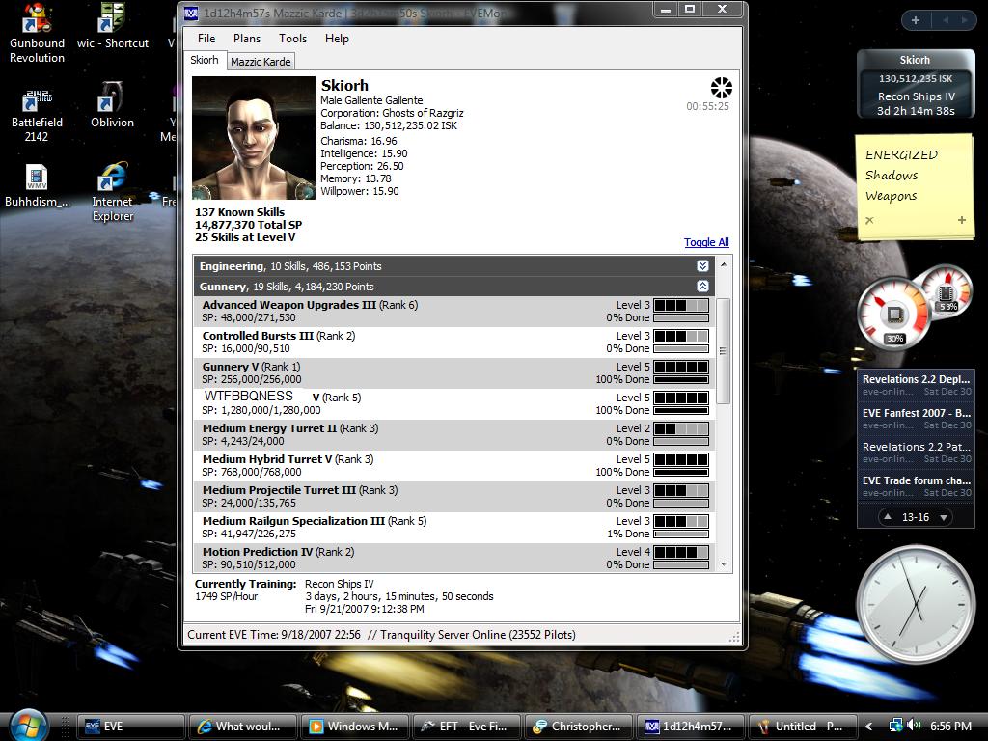Image resolution: width=988 pixels, height=741 pixels.
Task: Add gadget using sidebar plus button
Action: [x=916, y=20]
